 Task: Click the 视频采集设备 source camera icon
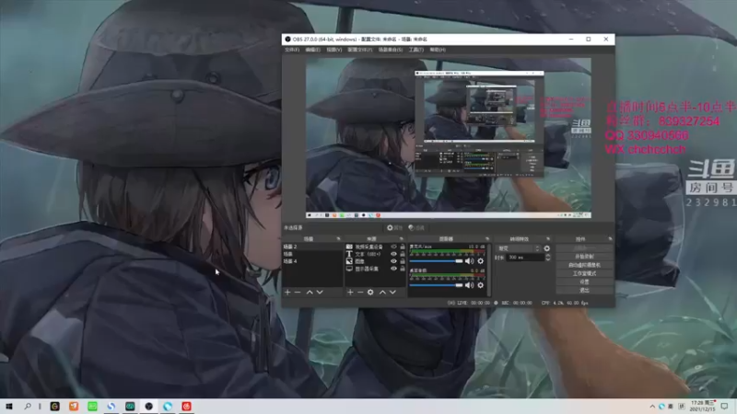click(349, 247)
